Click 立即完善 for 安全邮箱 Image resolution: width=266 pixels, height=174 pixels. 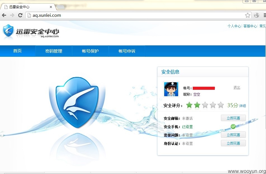pyautogui.click(x=233, y=118)
